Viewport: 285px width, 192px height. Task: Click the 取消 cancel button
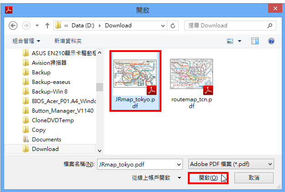[x=254, y=178]
